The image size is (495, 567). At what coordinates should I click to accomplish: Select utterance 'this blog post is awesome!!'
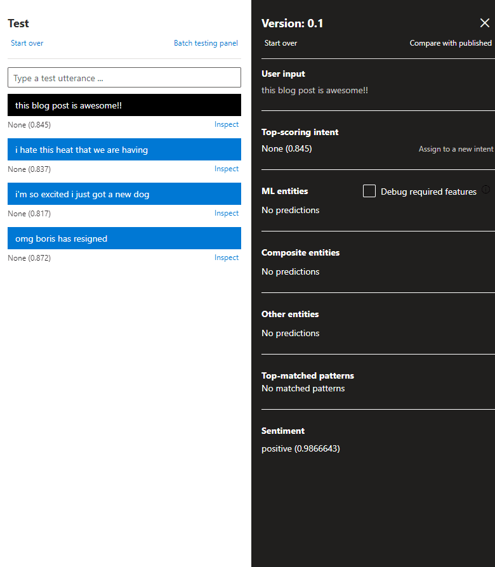click(x=124, y=105)
